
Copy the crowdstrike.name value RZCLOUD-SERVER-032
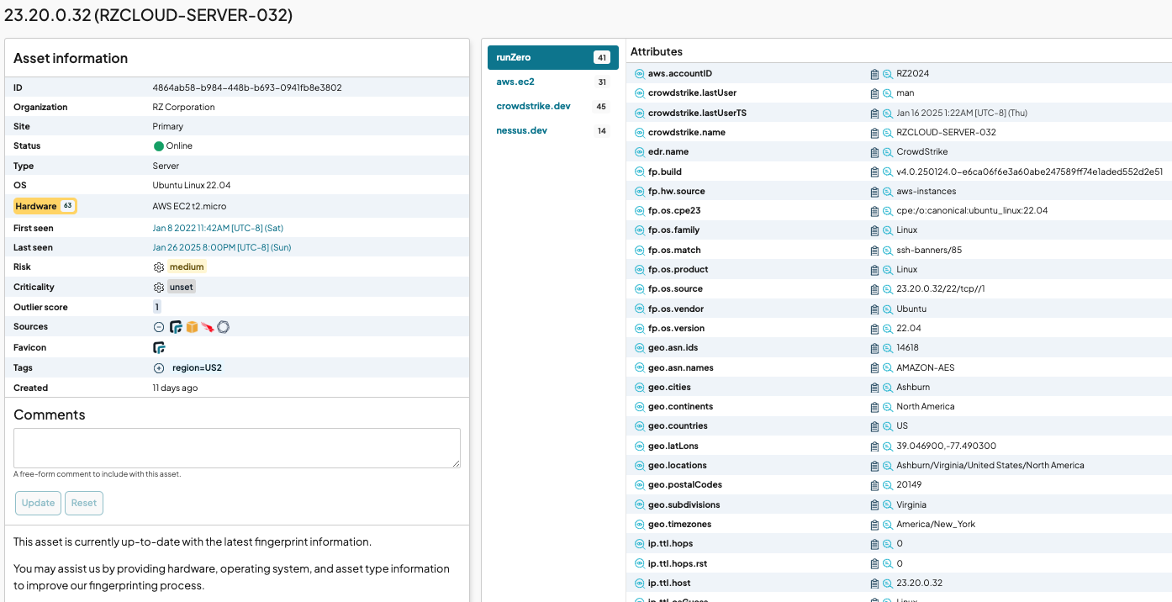(x=874, y=133)
